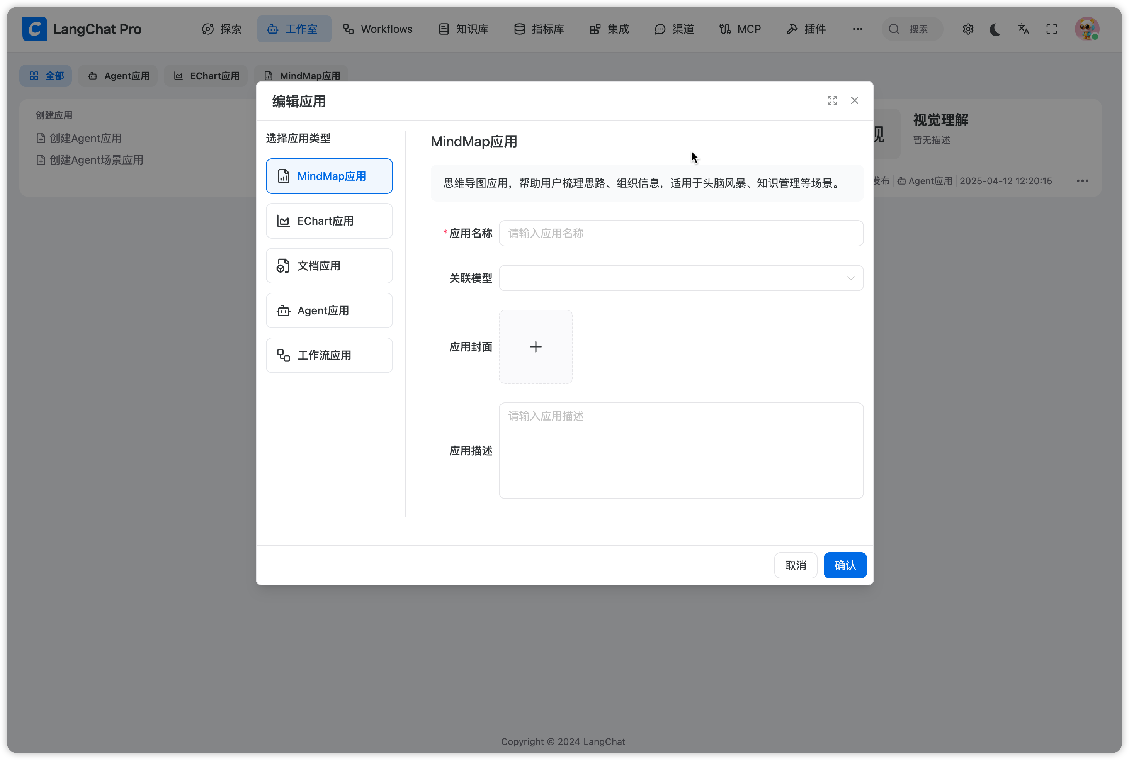Image resolution: width=1129 pixels, height=760 pixels.
Task: Enter fullscreen from the top bar icon
Action: [1051, 29]
